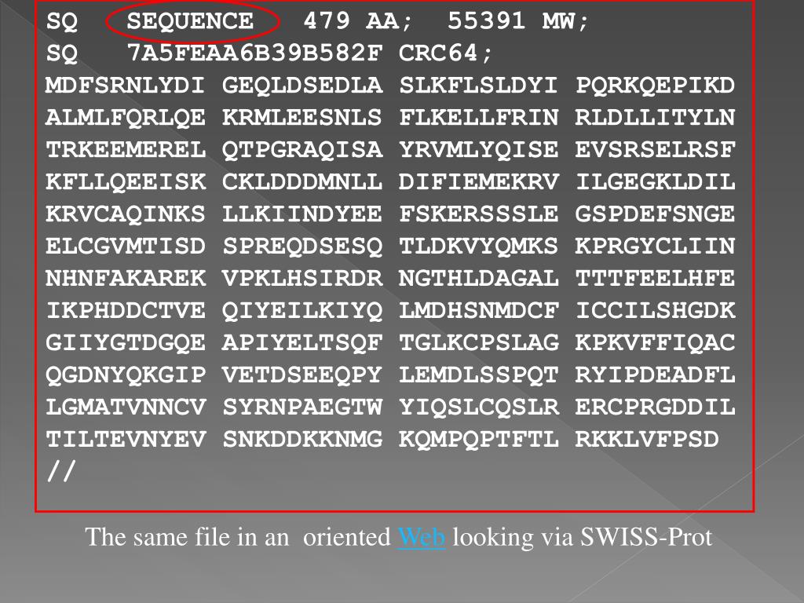Click sequence block VETDSEEQPY
Viewport: 804px width, 603px height.
(x=302, y=375)
